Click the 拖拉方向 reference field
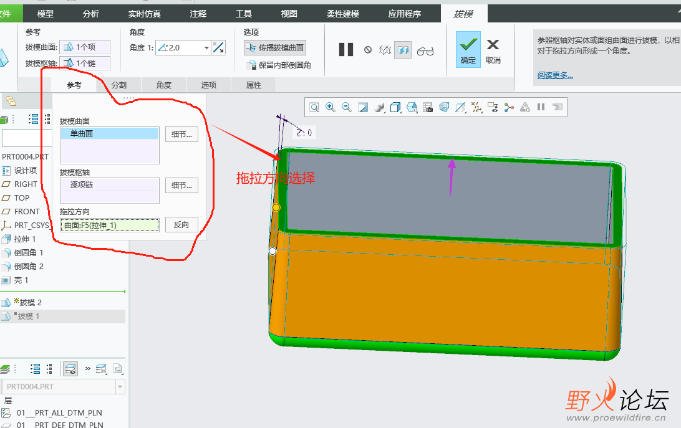 point(110,225)
